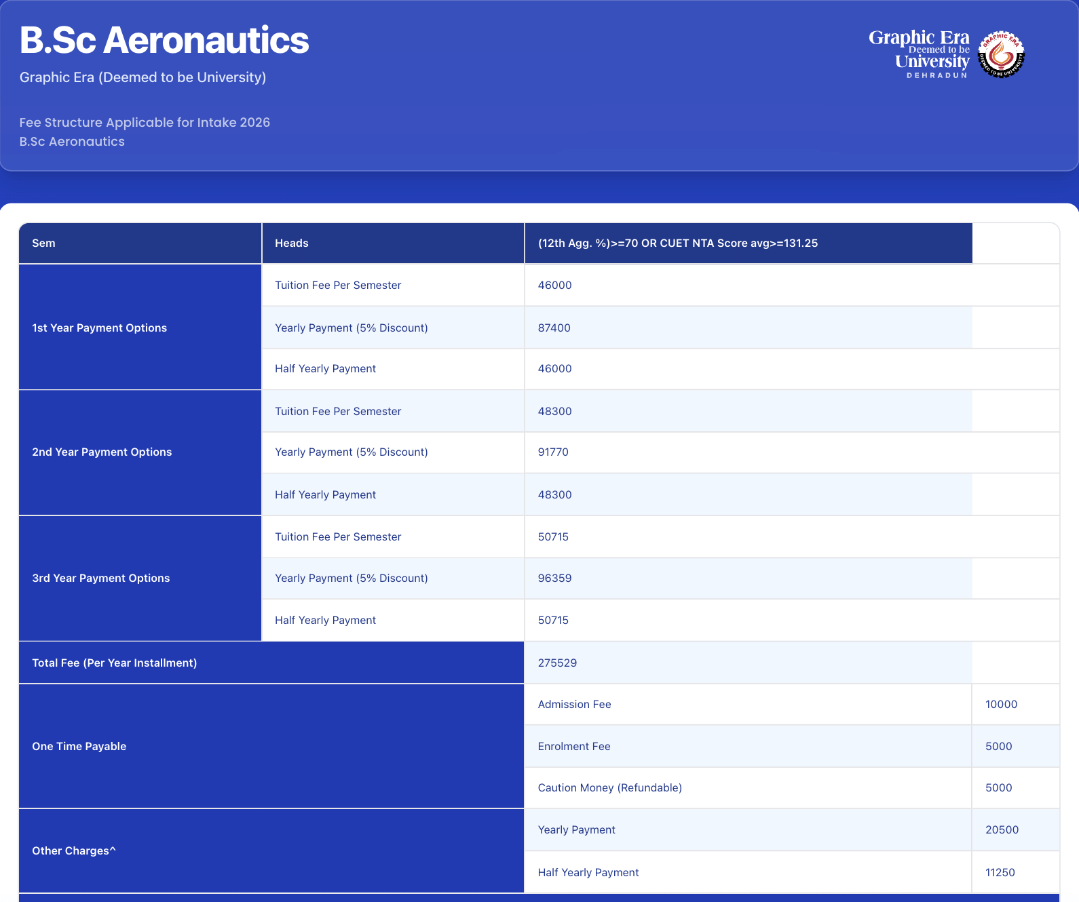The height and width of the screenshot is (902, 1079).
Task: Click the 12th Agg. % eligibility column header
Action: click(x=677, y=243)
